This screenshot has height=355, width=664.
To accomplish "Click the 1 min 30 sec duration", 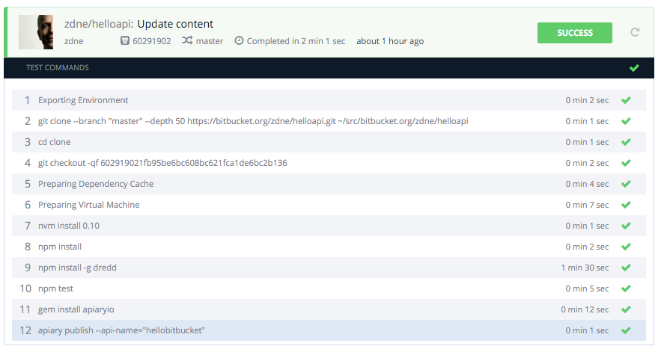I will (x=585, y=268).
